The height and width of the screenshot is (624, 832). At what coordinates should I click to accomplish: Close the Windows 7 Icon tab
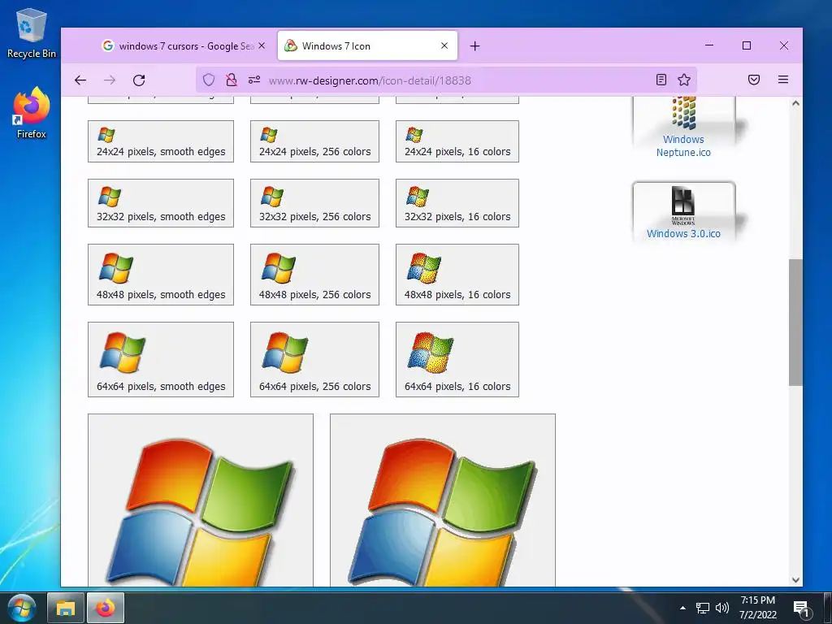point(444,46)
